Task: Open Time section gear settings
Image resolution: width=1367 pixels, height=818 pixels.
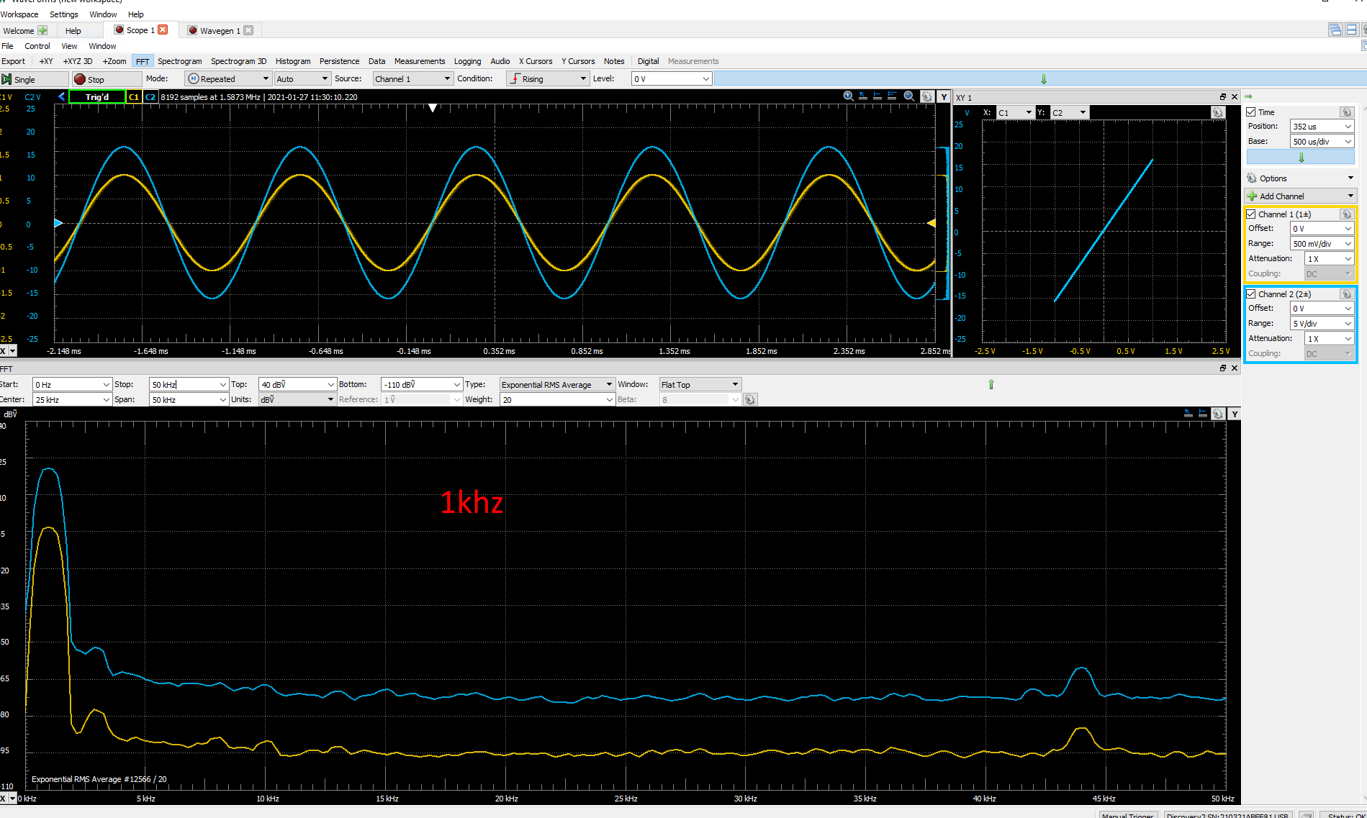Action: point(1347,112)
